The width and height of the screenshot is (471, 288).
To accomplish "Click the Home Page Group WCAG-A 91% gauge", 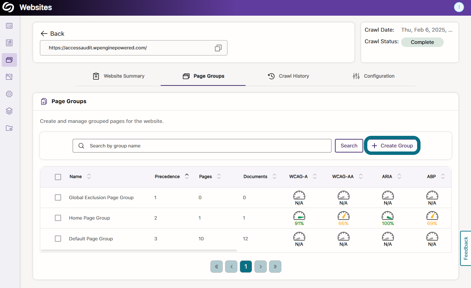I will tap(299, 218).
